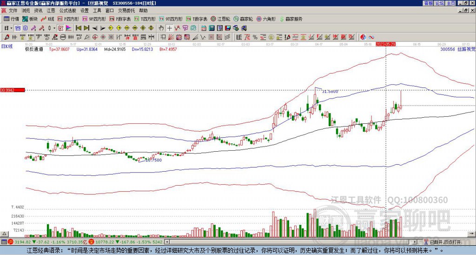This screenshot has height=255, width=476.
Task: Click the Shenzhen index 10778.22 status entry
Action: [126, 242]
